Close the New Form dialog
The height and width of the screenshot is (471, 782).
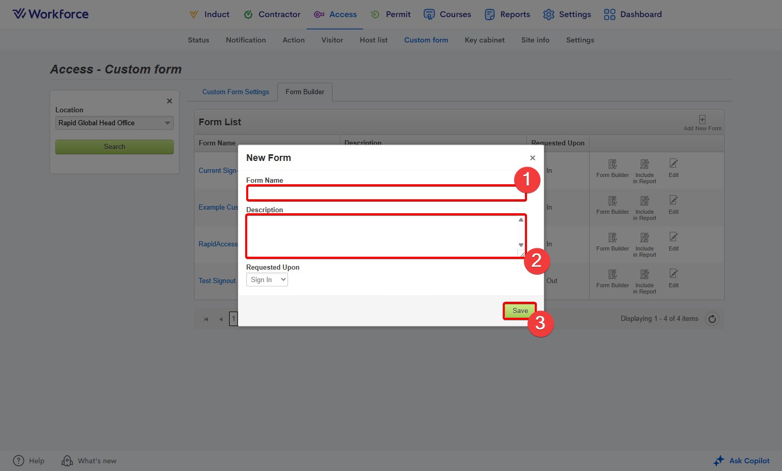(x=533, y=158)
